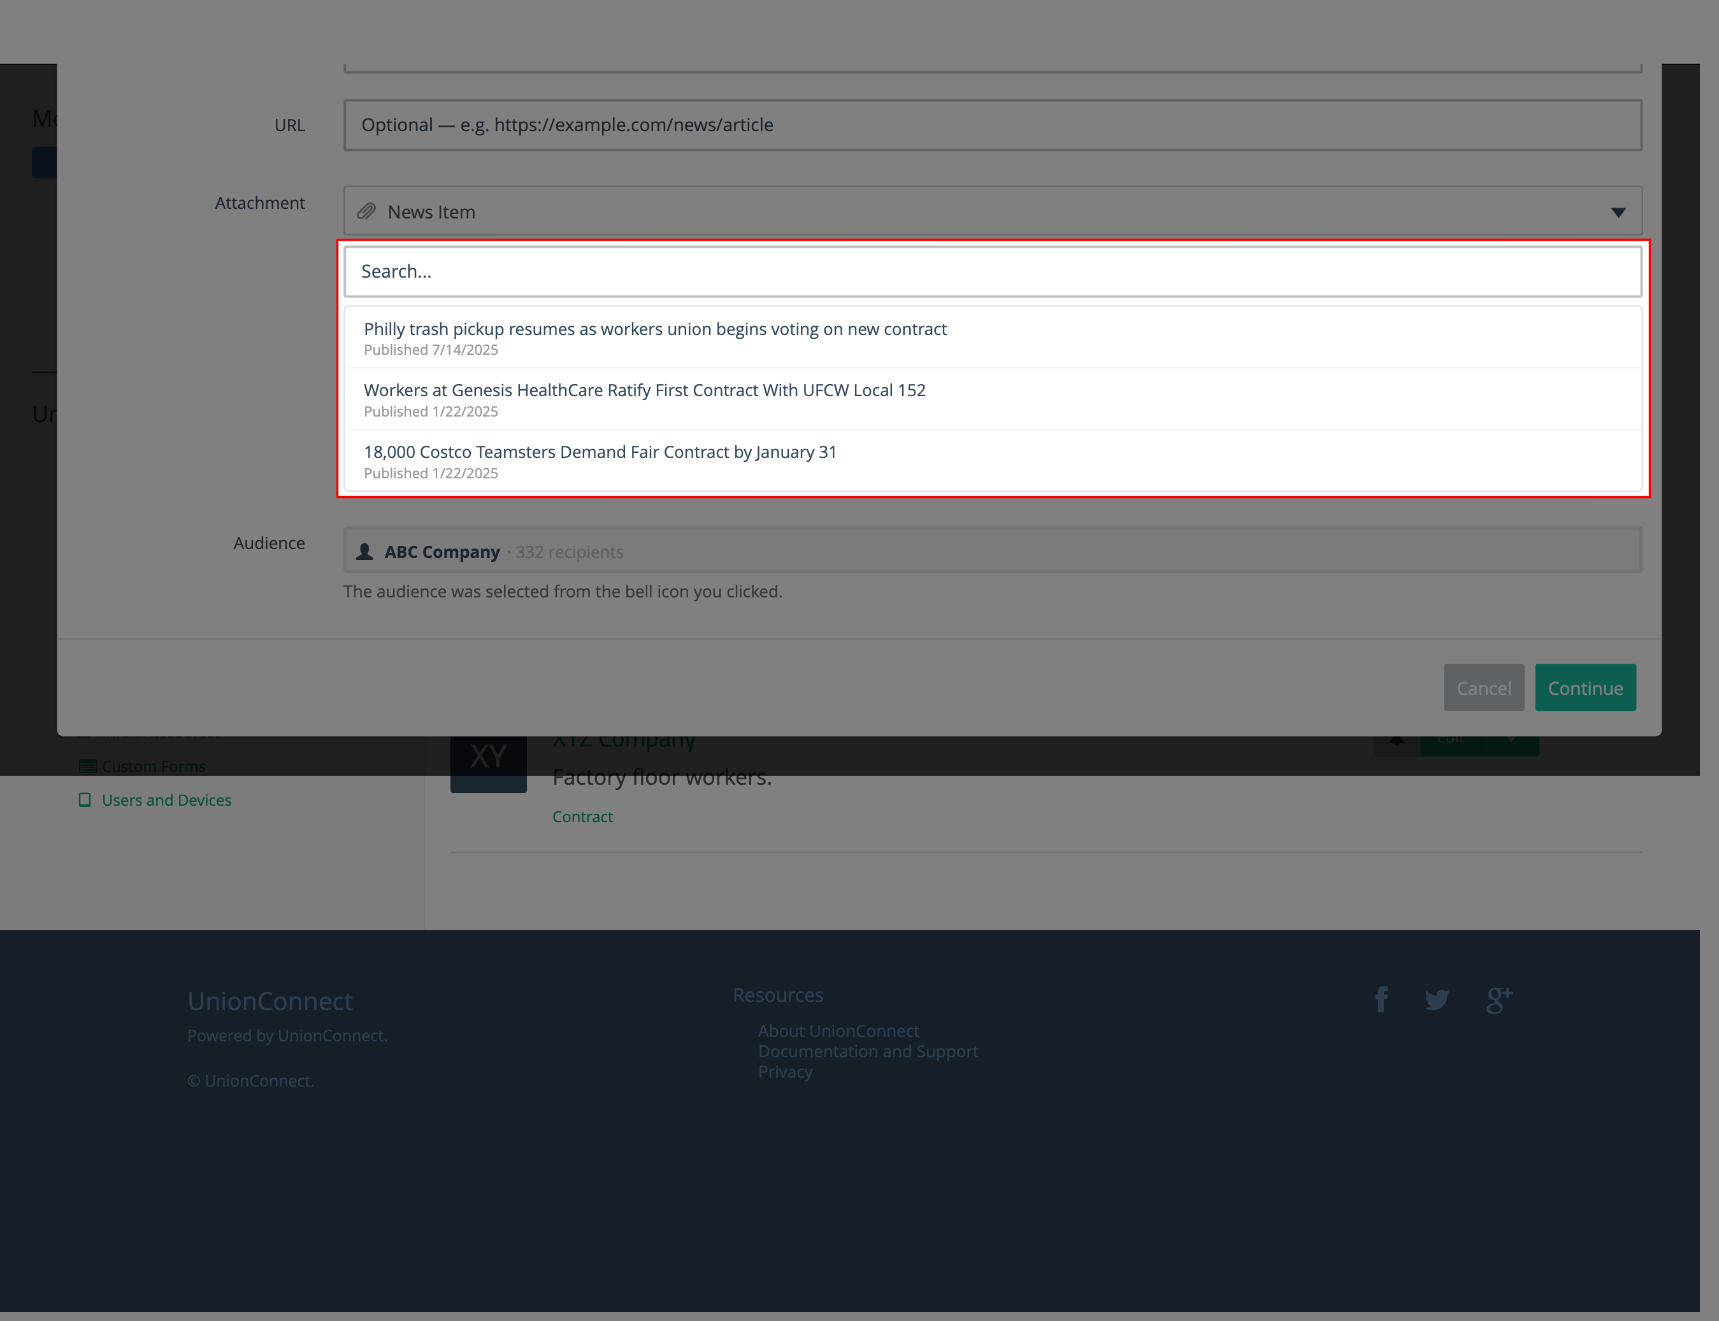The image size is (1719, 1321).
Task: Click the bell icon near the Edit button
Action: point(1397,740)
